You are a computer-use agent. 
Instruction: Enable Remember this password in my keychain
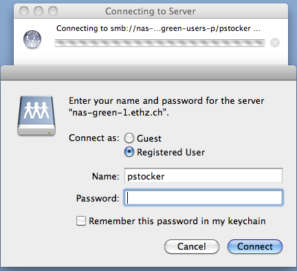coord(81,221)
